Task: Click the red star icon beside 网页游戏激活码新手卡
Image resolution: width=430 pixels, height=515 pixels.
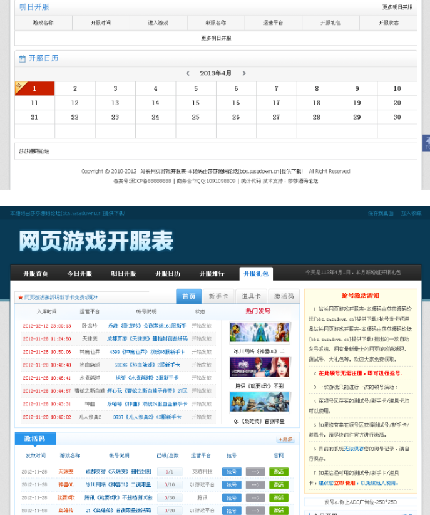Action: pyautogui.click(x=21, y=298)
